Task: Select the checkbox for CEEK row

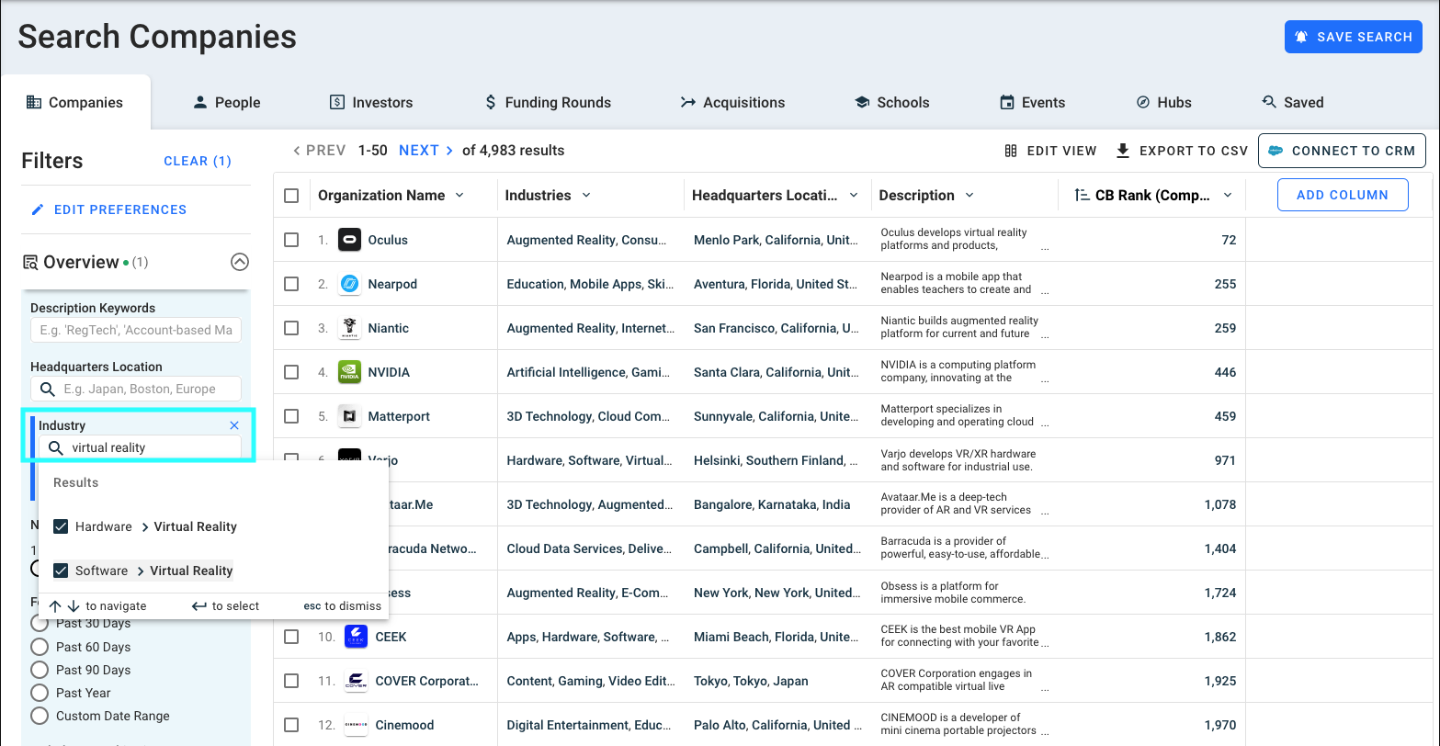Action: pos(291,637)
